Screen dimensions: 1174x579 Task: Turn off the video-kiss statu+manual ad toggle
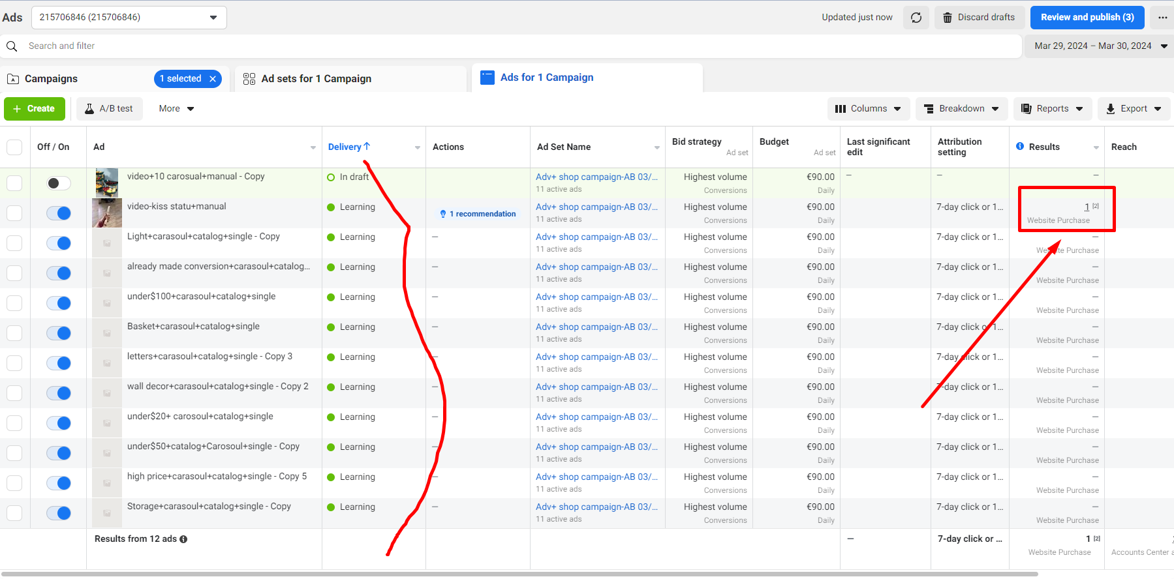point(59,213)
